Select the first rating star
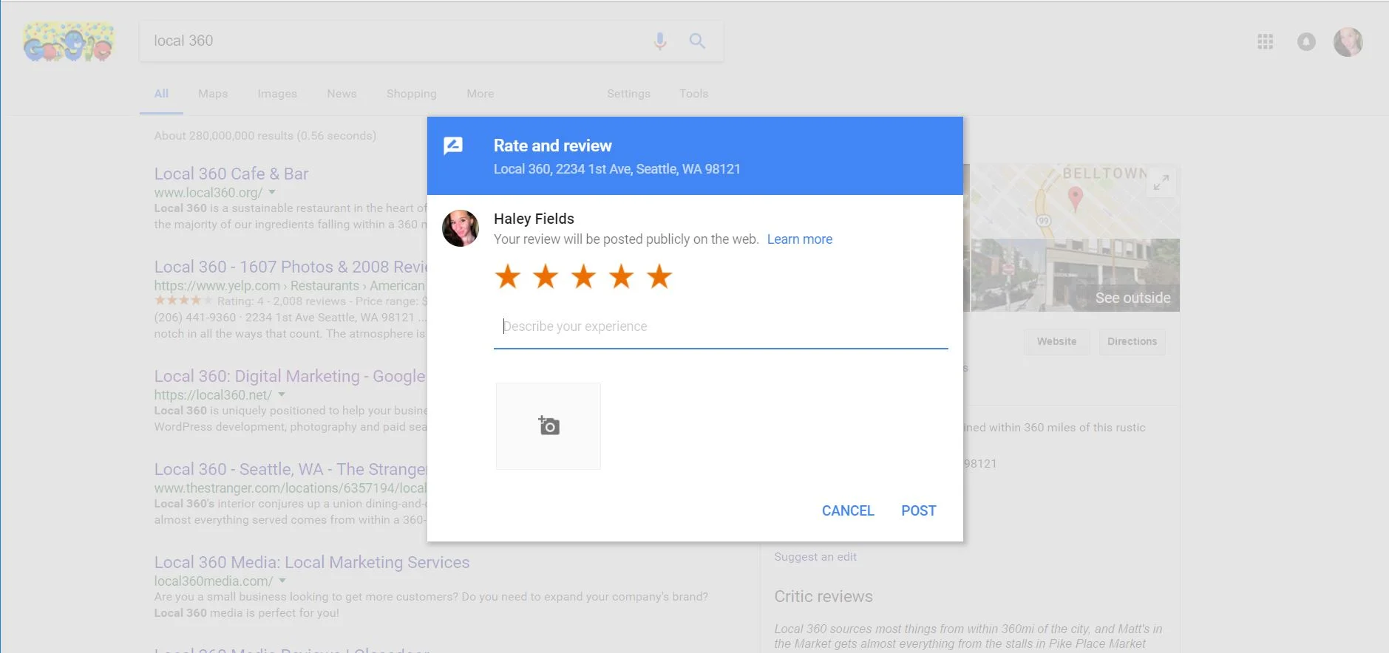 (x=508, y=277)
